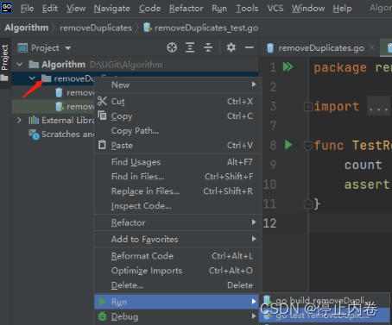This screenshot has height=325, width=392.
Task: Click the Cut scissors icon in context menu
Action: coord(102,101)
